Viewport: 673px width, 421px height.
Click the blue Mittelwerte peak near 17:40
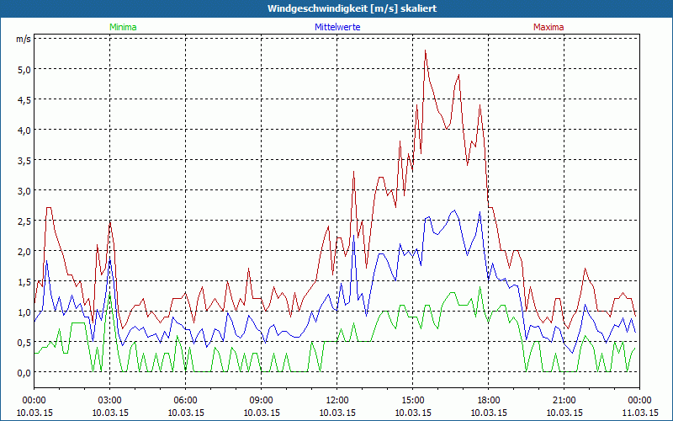click(x=480, y=212)
